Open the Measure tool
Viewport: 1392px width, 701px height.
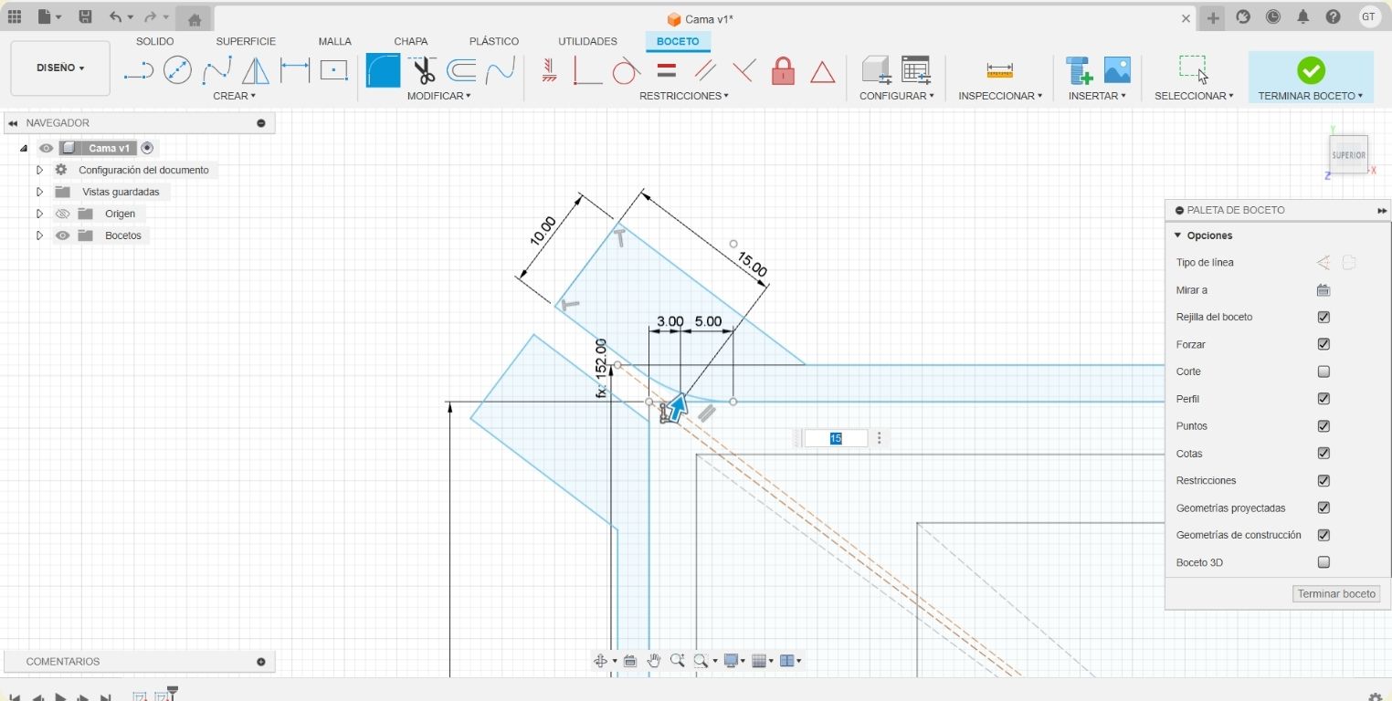click(1000, 70)
